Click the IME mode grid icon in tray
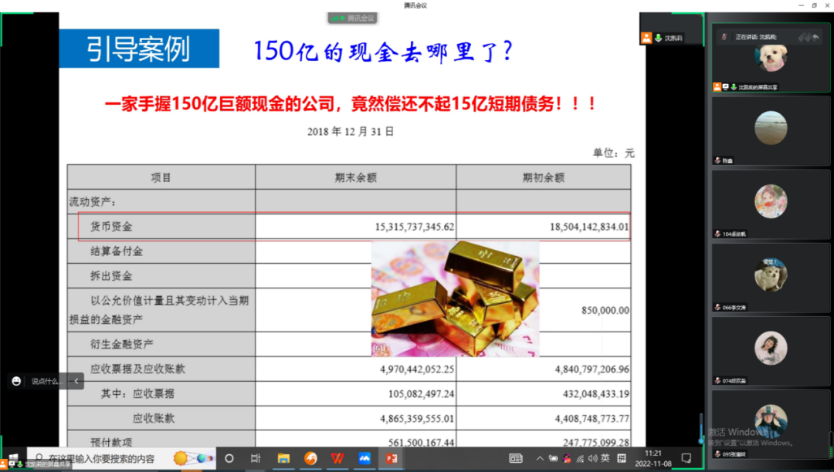The height and width of the screenshot is (472, 834). coord(621,458)
